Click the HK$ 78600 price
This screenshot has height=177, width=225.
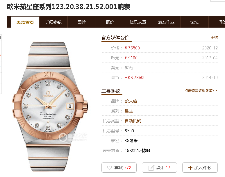point(135,78)
